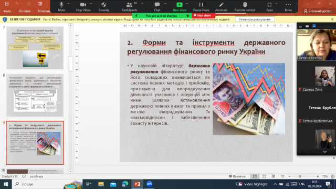Expand the audio options arrow beside Mute

(68, 4)
